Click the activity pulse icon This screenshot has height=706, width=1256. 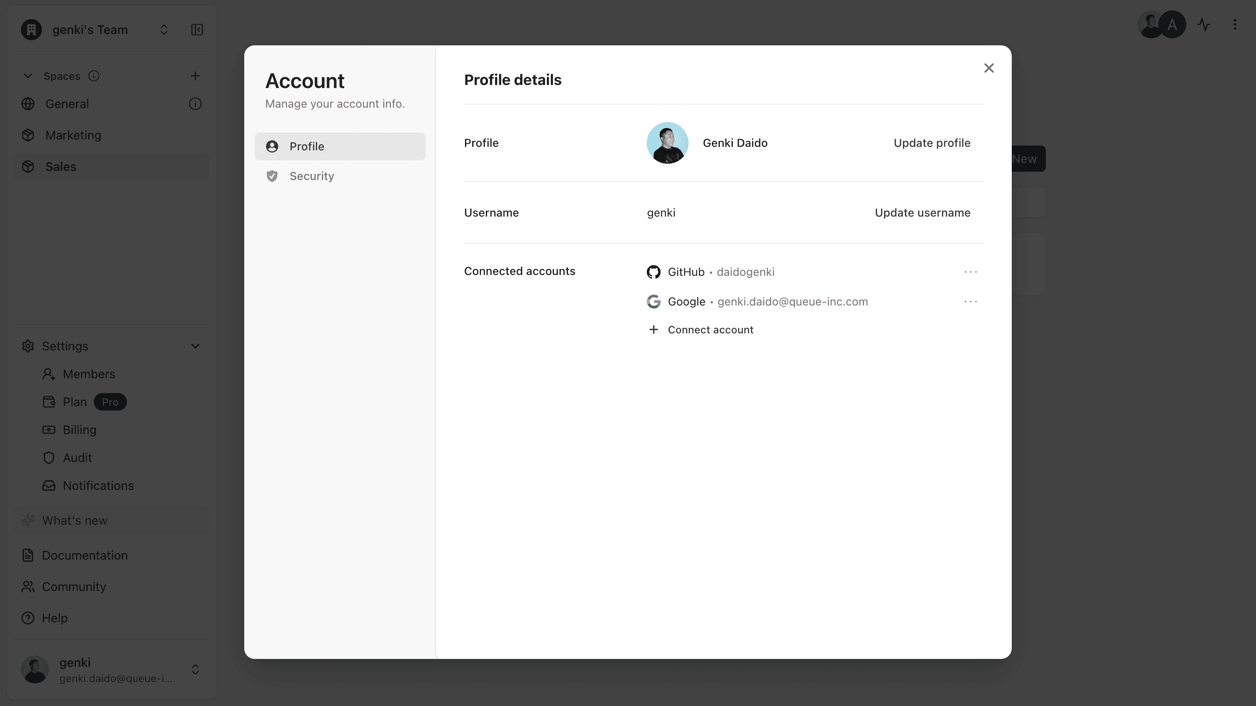[x=1204, y=25]
